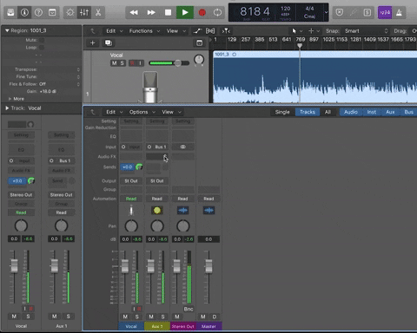Open the mixer Edit menu
Image resolution: width=417 pixels, height=333 pixels.
click(x=114, y=112)
